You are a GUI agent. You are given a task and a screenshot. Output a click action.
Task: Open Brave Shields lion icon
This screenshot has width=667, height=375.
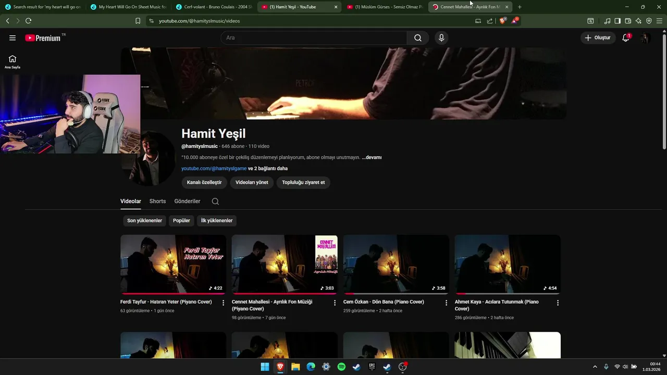click(x=503, y=21)
